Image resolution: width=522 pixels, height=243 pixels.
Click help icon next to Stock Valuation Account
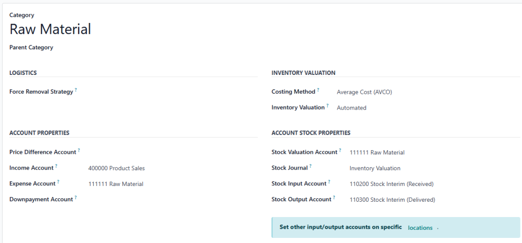pos(340,151)
